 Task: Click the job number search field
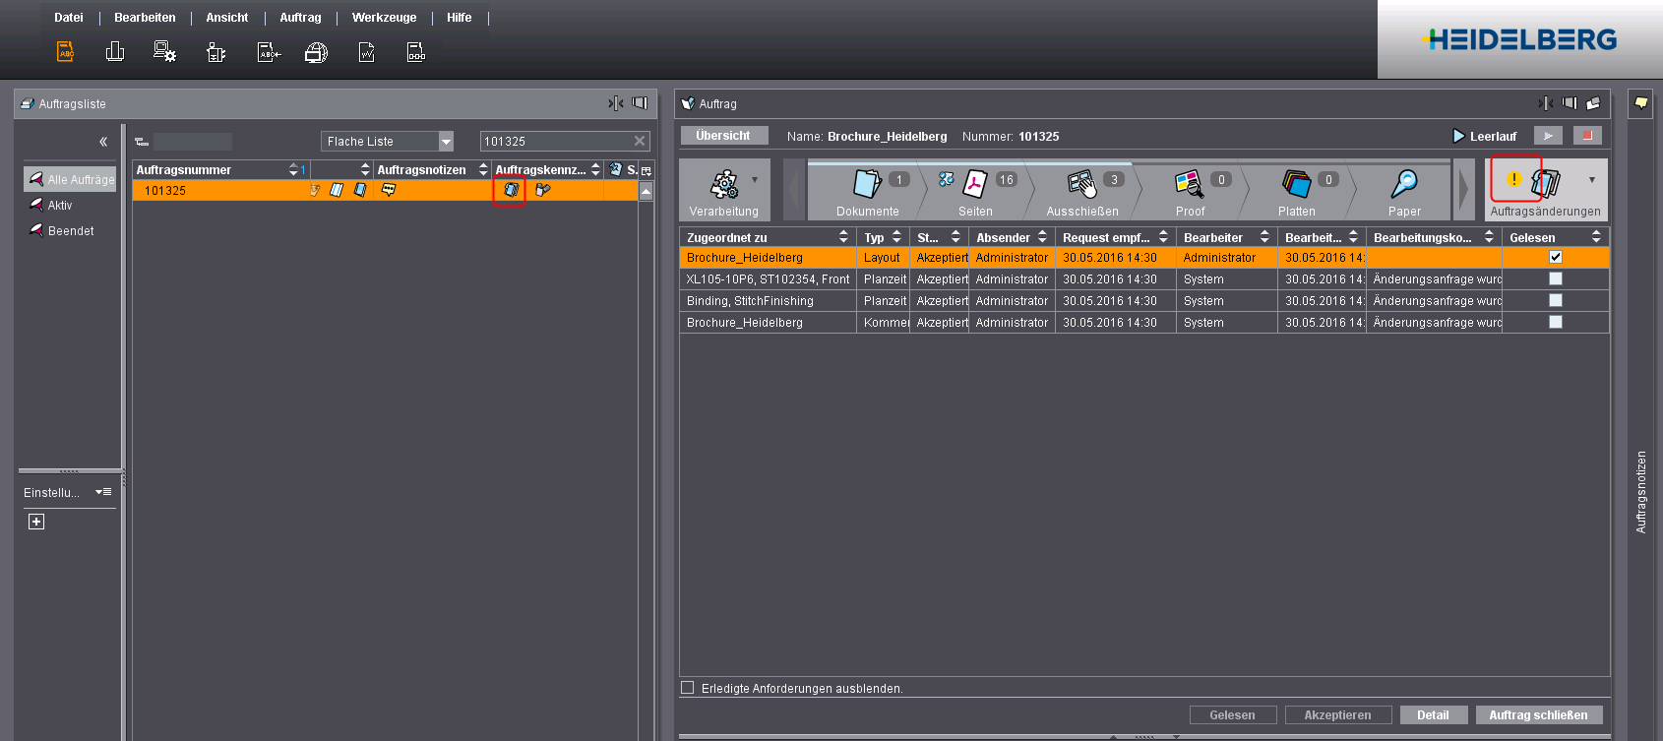pos(556,142)
